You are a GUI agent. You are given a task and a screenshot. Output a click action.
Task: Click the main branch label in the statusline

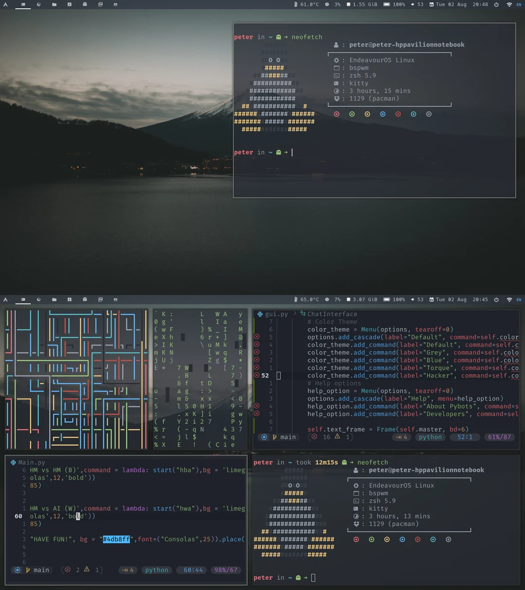click(288, 437)
